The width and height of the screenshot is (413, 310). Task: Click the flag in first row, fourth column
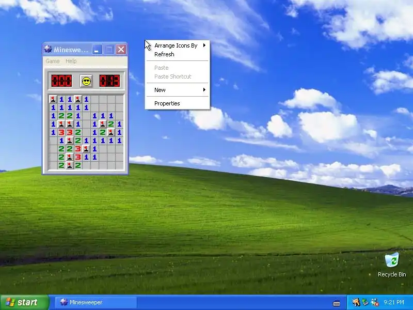(78, 99)
